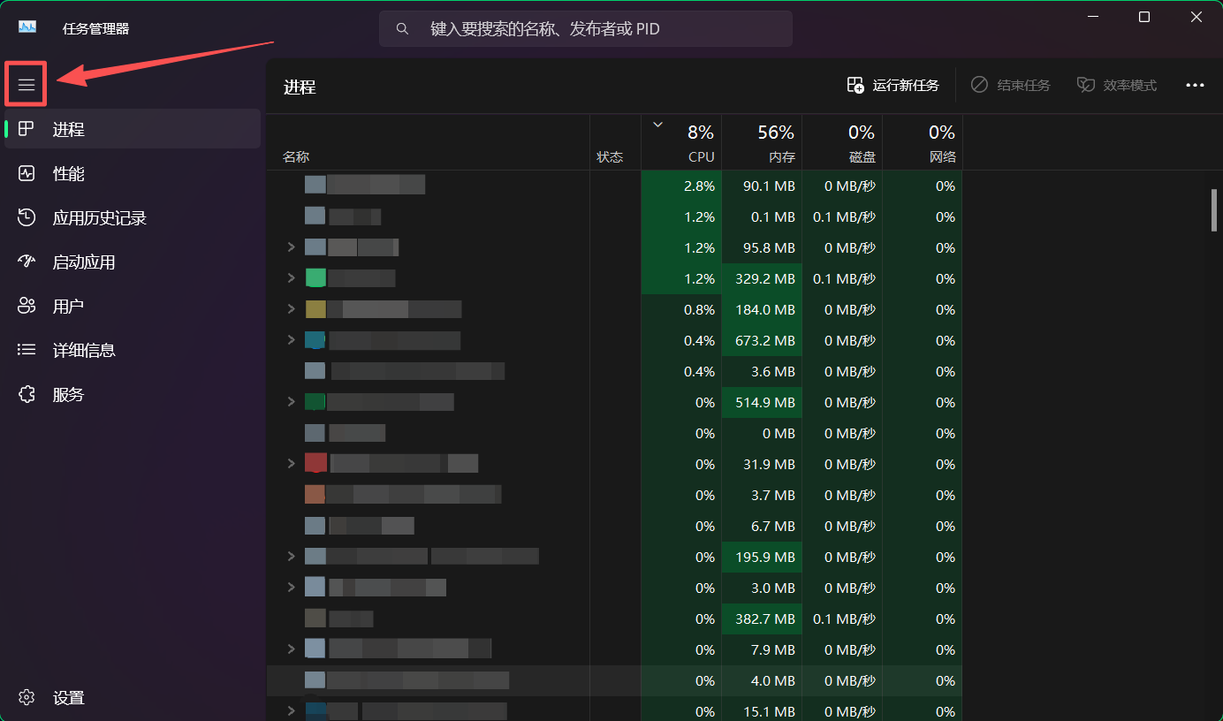
Task: Collapse the green-icon process group
Action: click(x=292, y=277)
